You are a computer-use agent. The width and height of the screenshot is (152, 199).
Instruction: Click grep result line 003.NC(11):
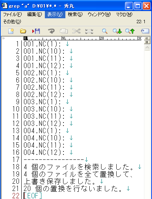point(44,116)
